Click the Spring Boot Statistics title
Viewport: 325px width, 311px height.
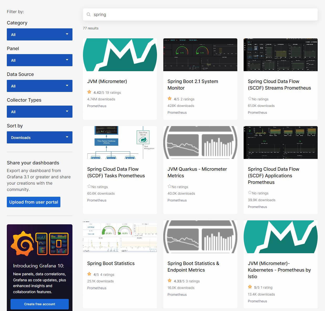click(111, 263)
